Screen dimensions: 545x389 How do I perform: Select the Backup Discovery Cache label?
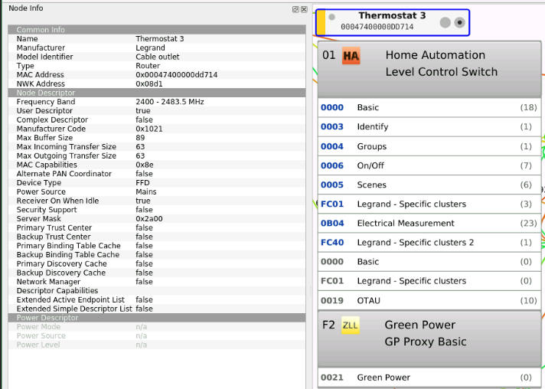(60, 273)
